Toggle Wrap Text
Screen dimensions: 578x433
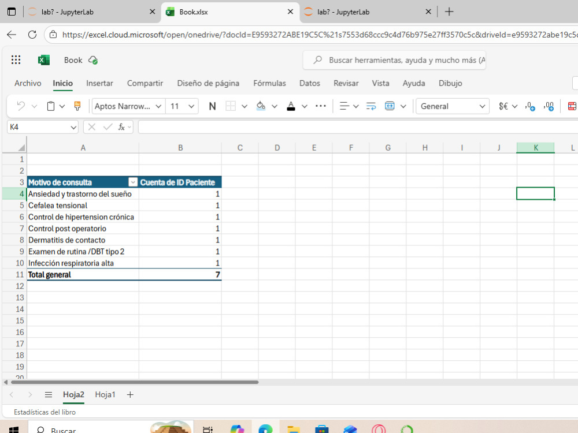[x=371, y=106]
